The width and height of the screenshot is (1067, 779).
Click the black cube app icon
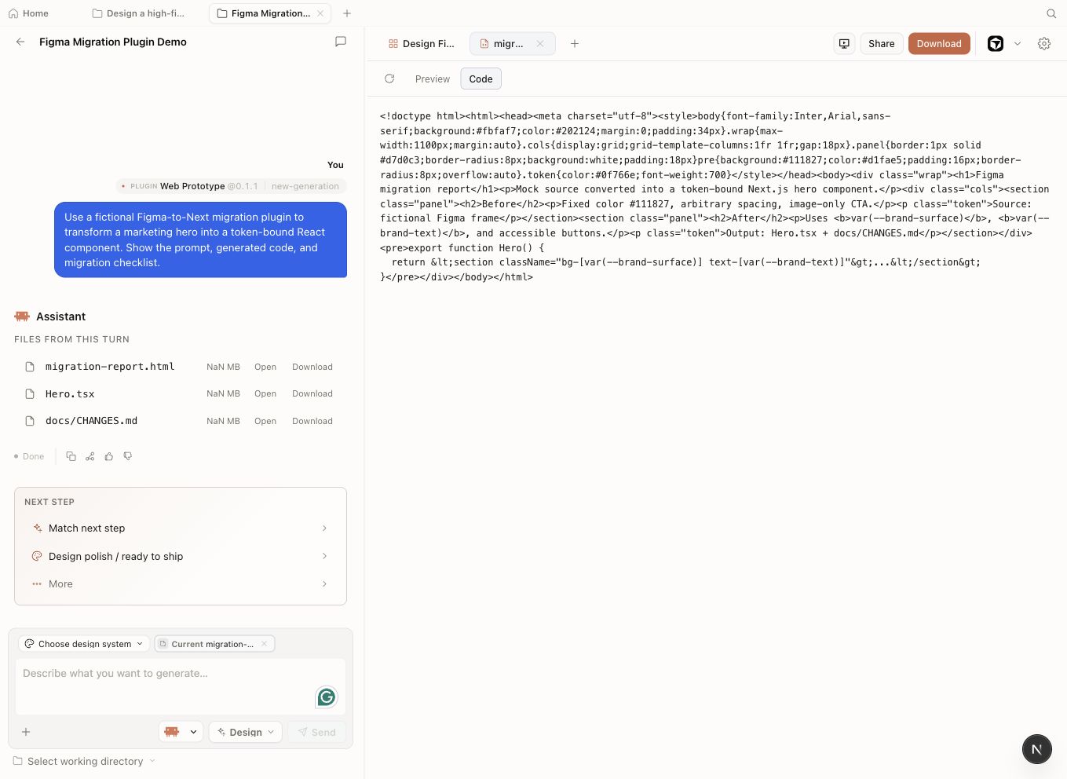point(996,44)
